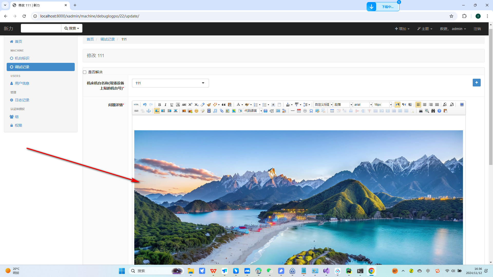The width and height of the screenshot is (493, 277).
Task: Insert a video with film icon
Action: tap(209, 111)
